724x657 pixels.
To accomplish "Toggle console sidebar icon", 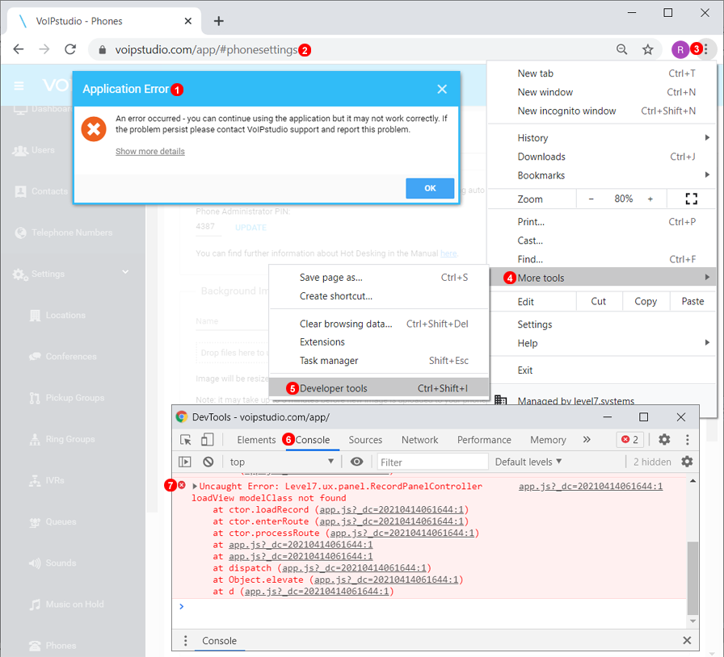I will click(185, 462).
